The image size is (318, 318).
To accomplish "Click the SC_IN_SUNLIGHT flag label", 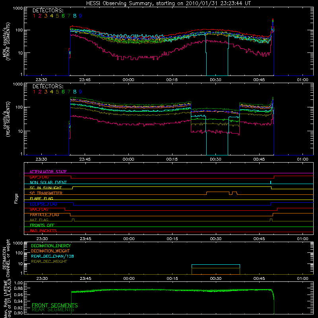I will tap(46, 188).
